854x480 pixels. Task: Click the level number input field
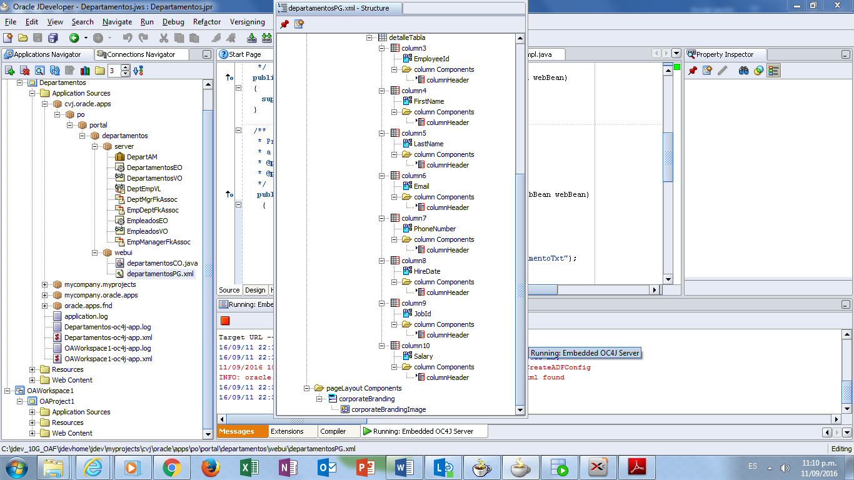point(114,71)
